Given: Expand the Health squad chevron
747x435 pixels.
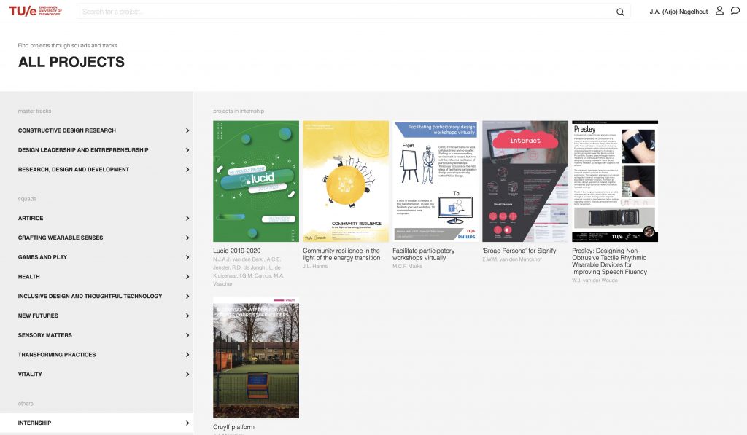Looking at the screenshot, I should pos(187,276).
